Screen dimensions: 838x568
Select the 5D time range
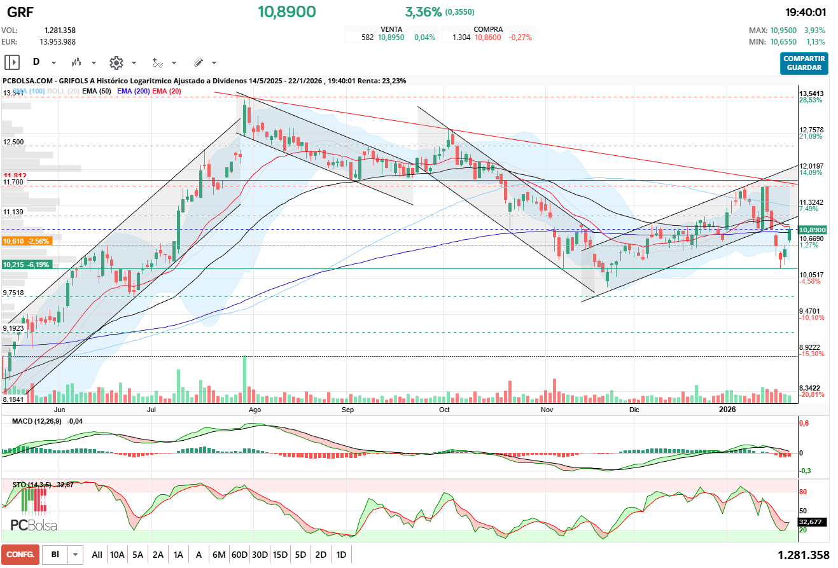300,555
